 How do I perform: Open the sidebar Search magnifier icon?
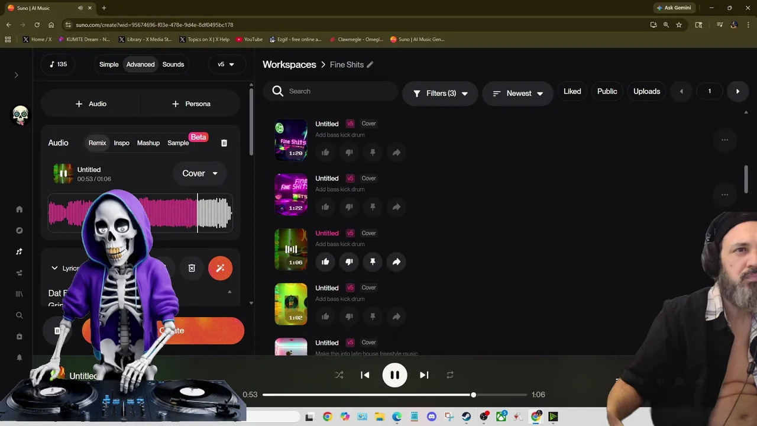pyautogui.click(x=19, y=315)
